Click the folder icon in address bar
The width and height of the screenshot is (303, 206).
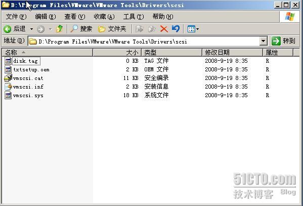(x=33, y=41)
